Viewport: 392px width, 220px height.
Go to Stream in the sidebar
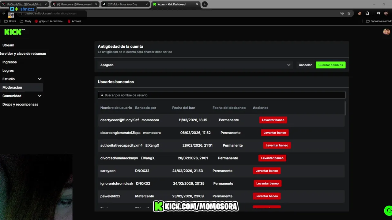tap(8, 45)
